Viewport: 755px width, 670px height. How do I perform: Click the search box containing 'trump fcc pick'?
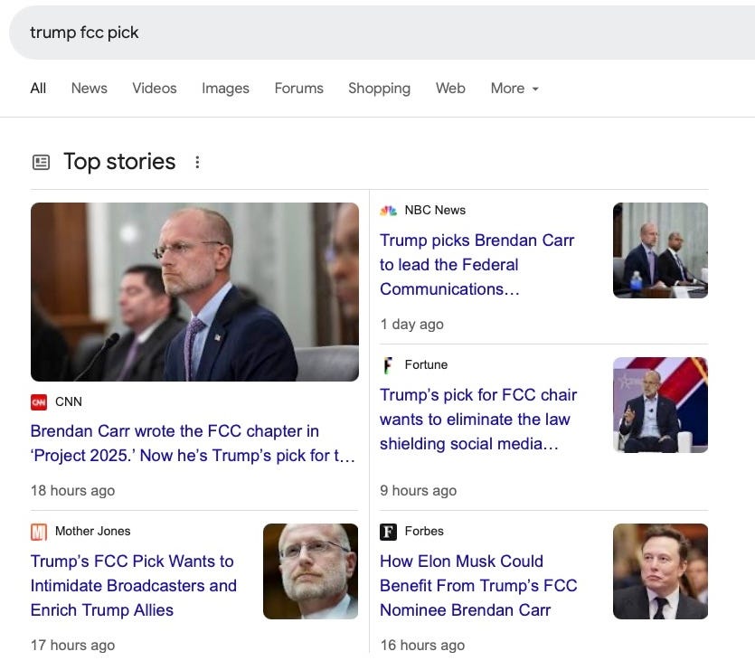[x=382, y=33]
